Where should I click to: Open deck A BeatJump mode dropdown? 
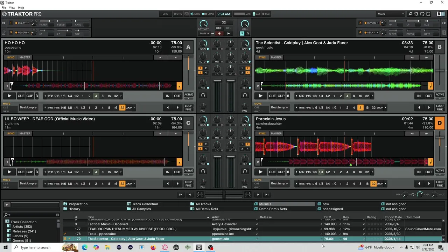(28, 107)
